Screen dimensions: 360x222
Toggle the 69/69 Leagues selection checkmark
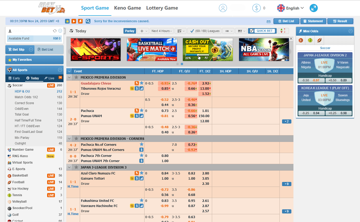point(192,31)
